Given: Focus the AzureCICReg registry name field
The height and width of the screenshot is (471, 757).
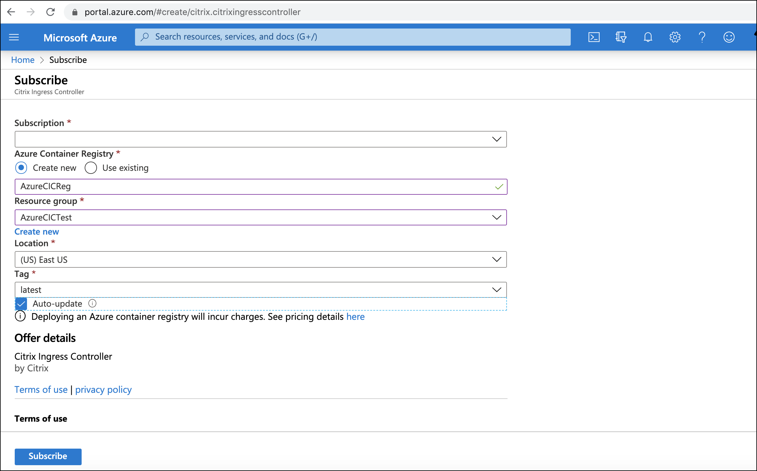Looking at the screenshot, I should point(261,187).
